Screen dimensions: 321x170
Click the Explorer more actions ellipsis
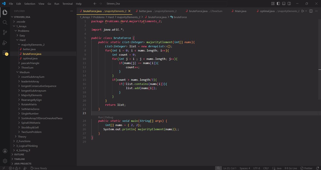pyautogui.click(x=71, y=11)
